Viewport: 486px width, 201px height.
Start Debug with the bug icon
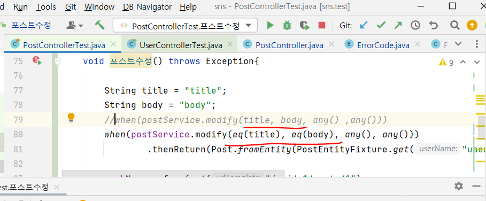click(287, 25)
